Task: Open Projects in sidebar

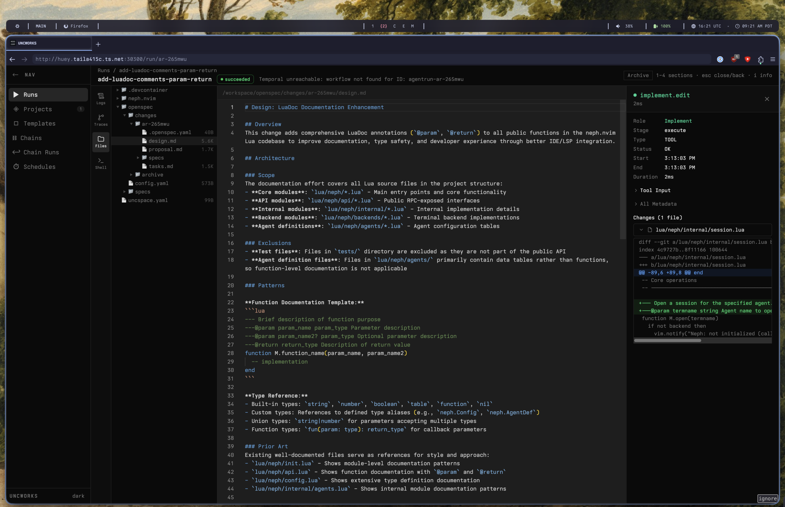Action: point(48,109)
